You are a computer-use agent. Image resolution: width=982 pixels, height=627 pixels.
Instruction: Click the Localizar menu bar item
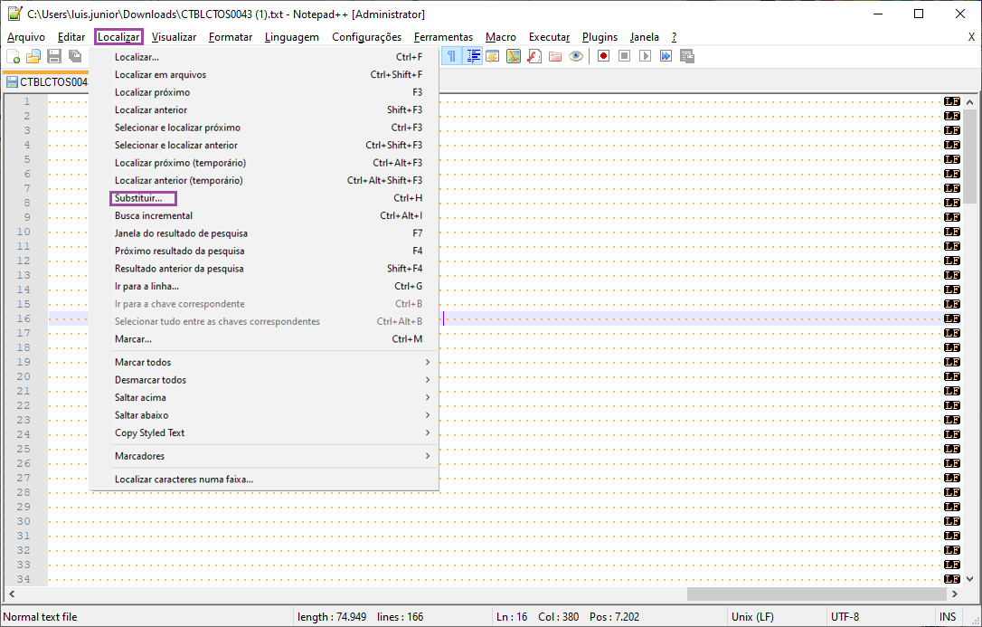click(x=119, y=37)
